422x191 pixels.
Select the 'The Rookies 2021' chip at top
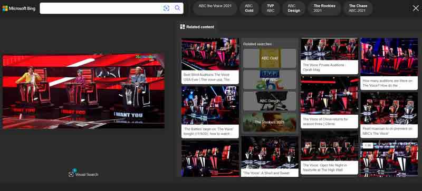point(324,8)
